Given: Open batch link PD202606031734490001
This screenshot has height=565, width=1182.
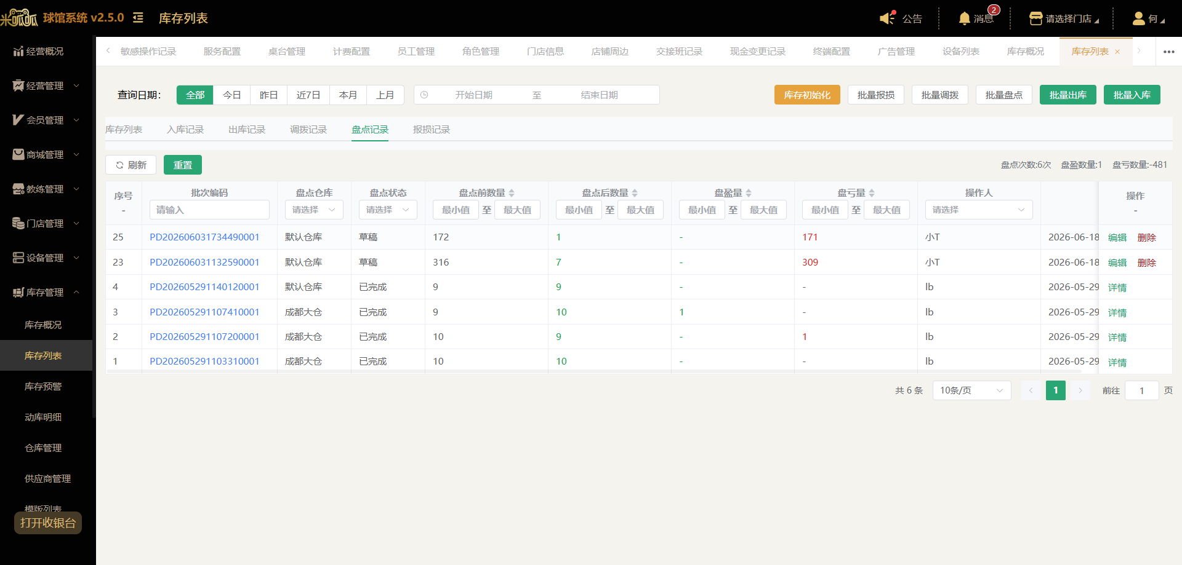Looking at the screenshot, I should 204,237.
